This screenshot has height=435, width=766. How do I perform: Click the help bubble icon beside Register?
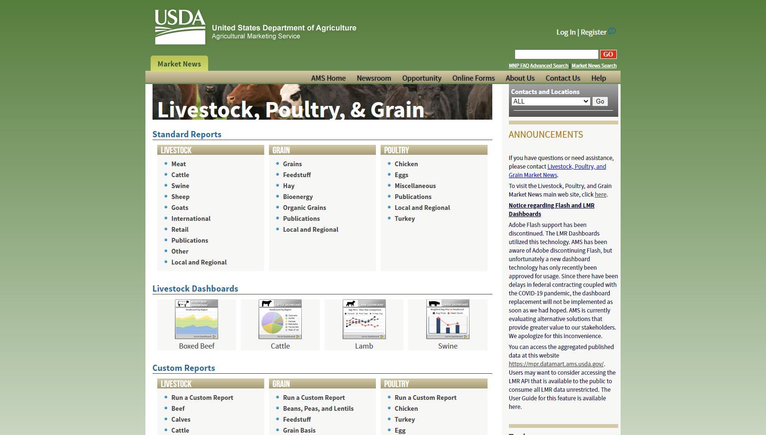tap(612, 31)
